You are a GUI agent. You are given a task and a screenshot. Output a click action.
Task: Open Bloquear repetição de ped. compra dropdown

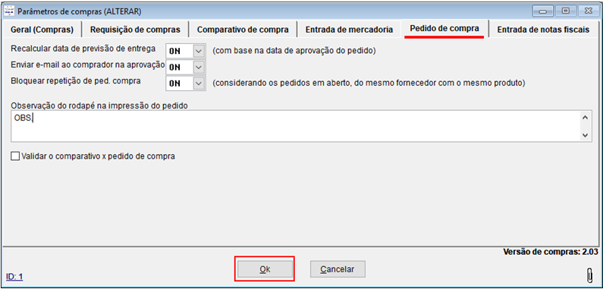[199, 83]
